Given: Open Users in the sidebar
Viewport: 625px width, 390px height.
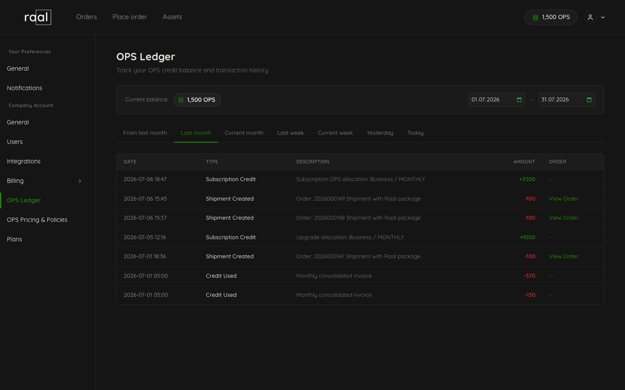Looking at the screenshot, I should 15,142.
